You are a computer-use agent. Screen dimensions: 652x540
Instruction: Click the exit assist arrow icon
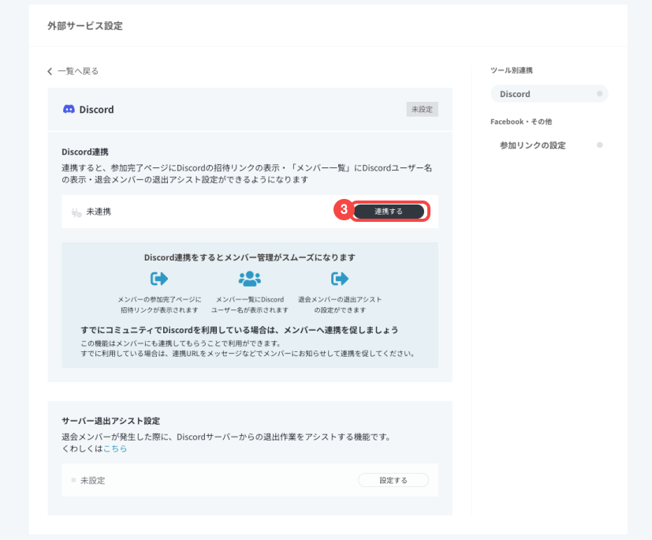click(340, 279)
